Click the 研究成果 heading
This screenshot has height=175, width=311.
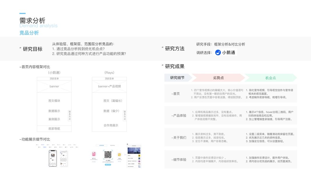coord(175,66)
